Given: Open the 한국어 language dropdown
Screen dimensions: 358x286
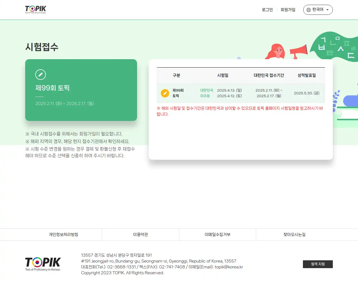Looking at the screenshot, I should click(318, 10).
